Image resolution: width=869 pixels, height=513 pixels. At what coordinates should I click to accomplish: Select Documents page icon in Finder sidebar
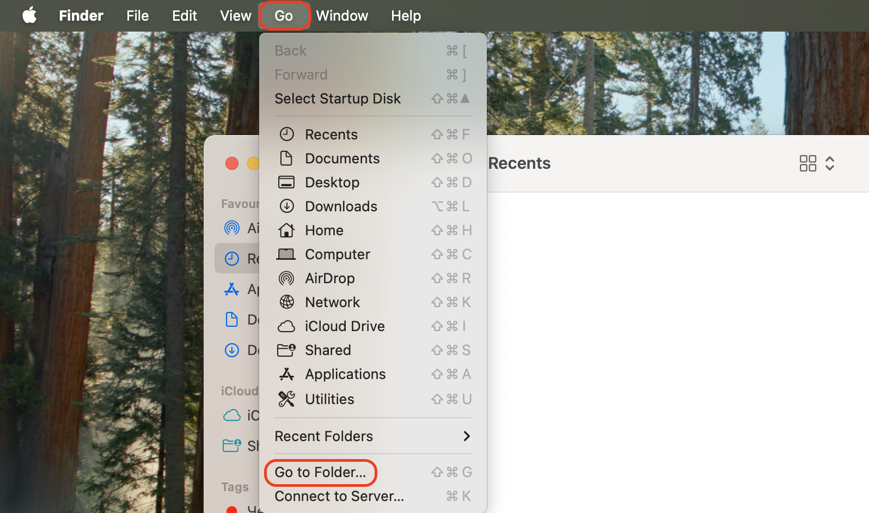click(232, 320)
